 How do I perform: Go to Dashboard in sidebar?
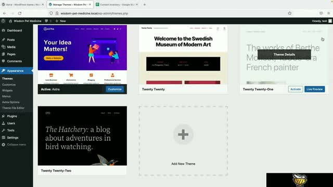coord(15,31)
